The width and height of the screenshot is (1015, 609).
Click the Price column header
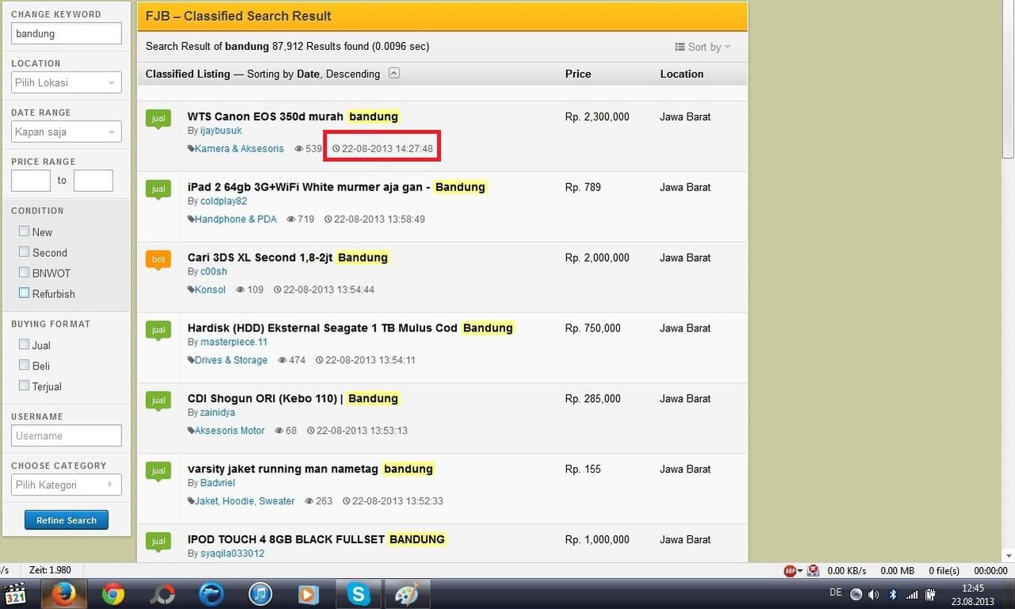(578, 74)
